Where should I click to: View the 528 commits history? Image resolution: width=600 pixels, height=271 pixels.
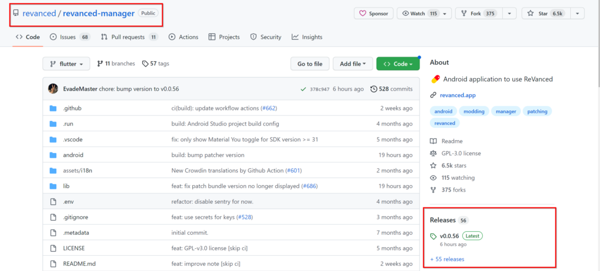[x=391, y=89]
